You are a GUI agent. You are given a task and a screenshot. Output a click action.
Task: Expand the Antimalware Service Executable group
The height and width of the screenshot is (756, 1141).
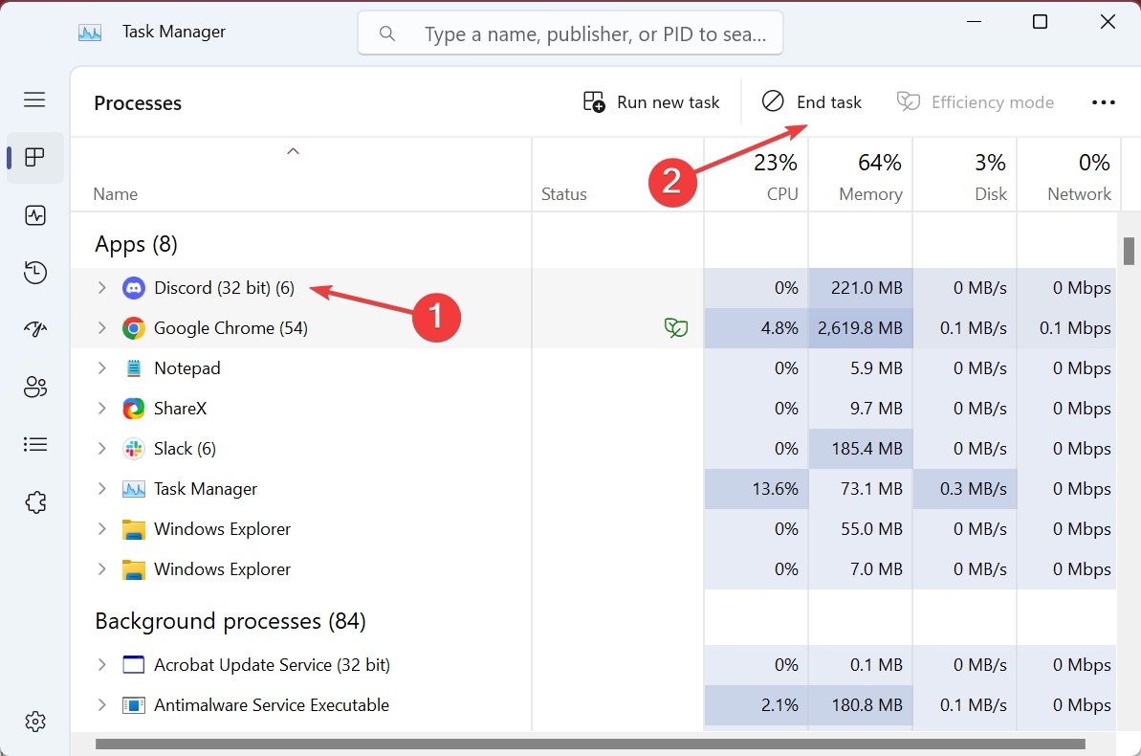(102, 704)
